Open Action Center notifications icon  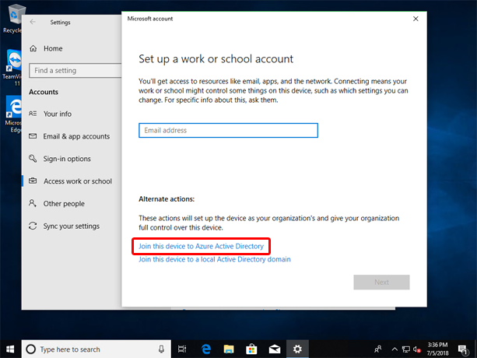tap(463, 349)
